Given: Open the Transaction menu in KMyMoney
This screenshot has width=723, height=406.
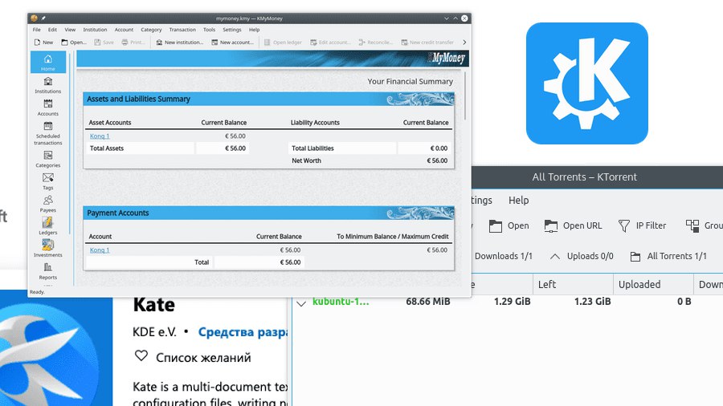Looking at the screenshot, I should 182,30.
